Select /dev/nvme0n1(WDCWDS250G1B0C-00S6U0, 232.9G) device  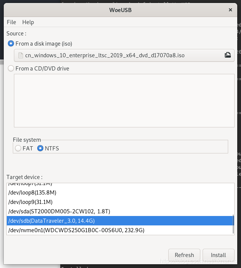(x=120, y=230)
